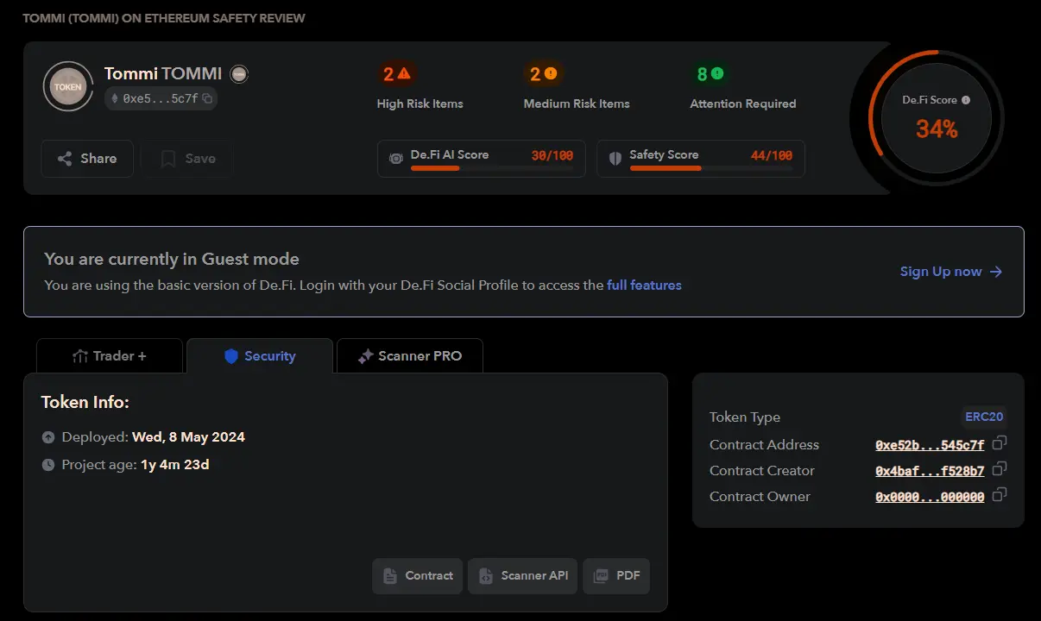Share this token review

pyautogui.click(x=87, y=159)
